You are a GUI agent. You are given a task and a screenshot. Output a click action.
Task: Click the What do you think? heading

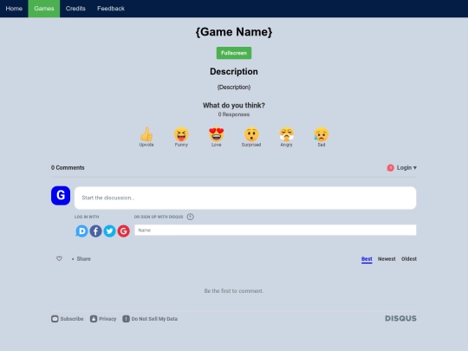click(234, 106)
